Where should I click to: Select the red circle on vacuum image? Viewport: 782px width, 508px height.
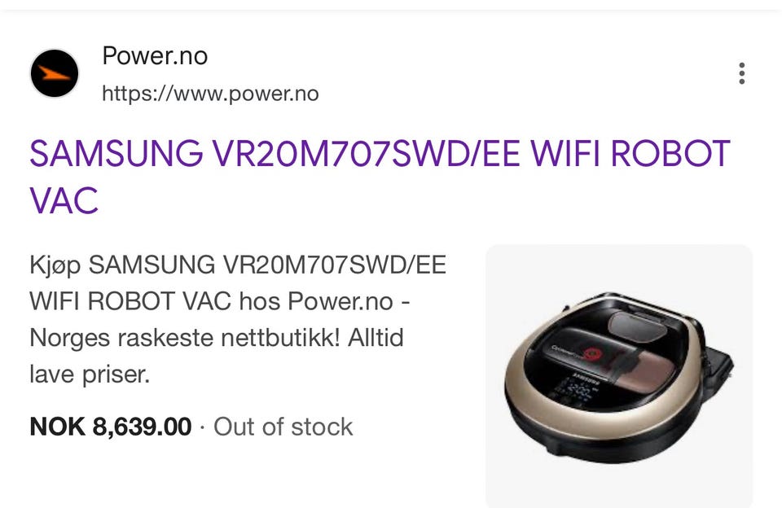pos(592,354)
